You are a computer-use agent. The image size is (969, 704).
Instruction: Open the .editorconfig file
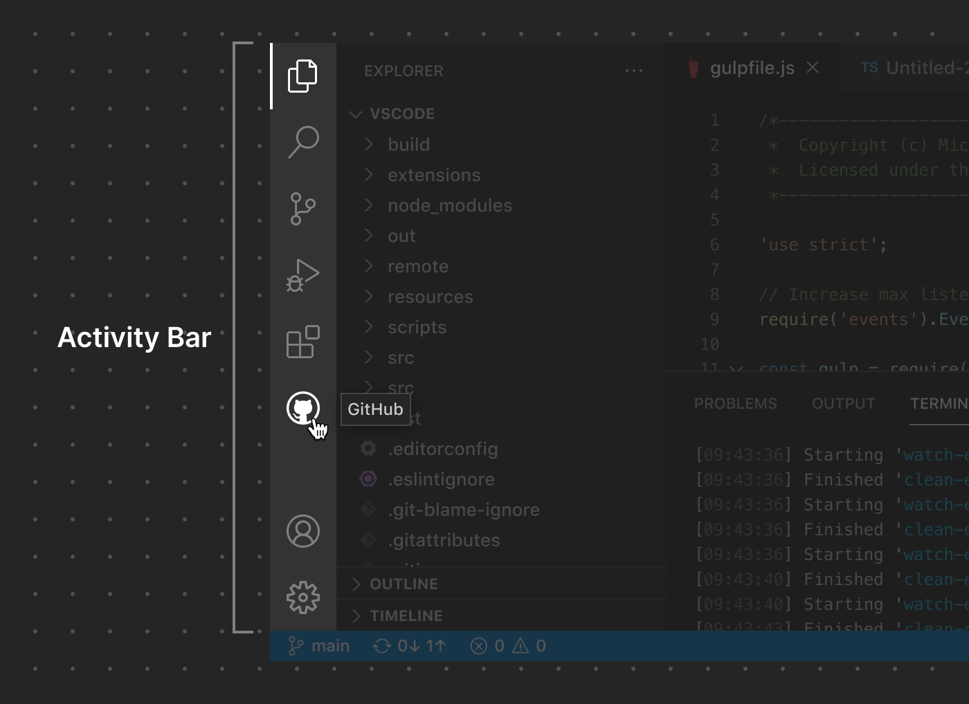click(x=443, y=449)
